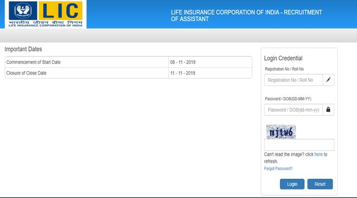
Task: Click the 'Registration No / Roll No' label
Action: (284, 69)
